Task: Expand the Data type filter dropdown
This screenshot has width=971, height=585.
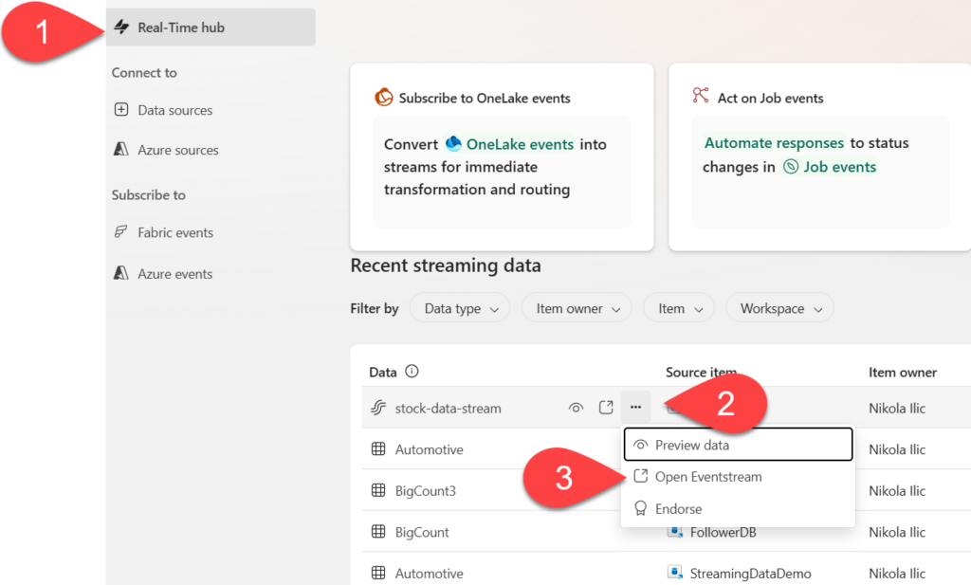Action: (x=460, y=308)
